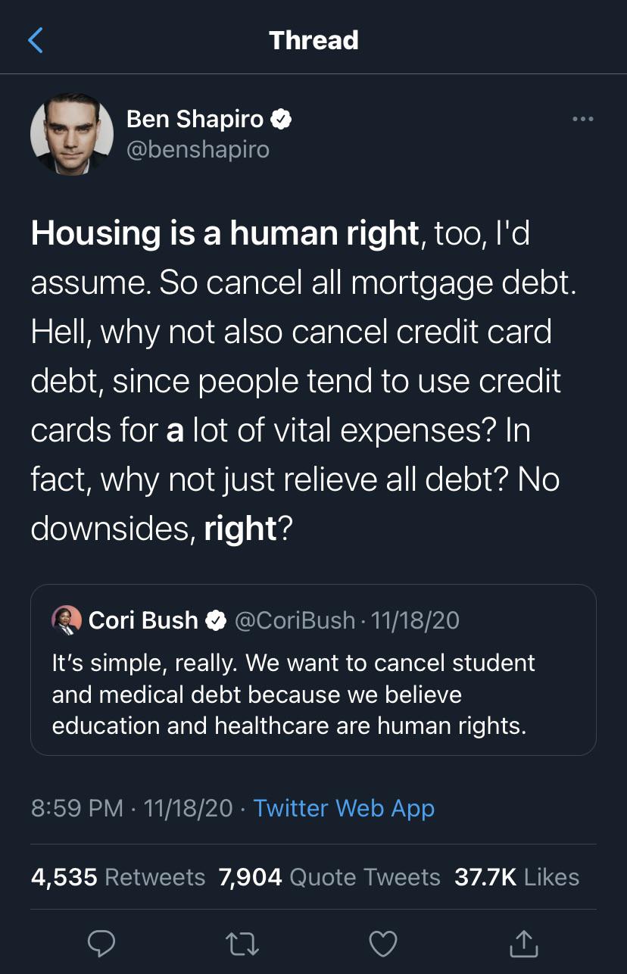This screenshot has height=974, width=627.
Task: Tap the share upload icon
Action: pyautogui.click(x=522, y=942)
